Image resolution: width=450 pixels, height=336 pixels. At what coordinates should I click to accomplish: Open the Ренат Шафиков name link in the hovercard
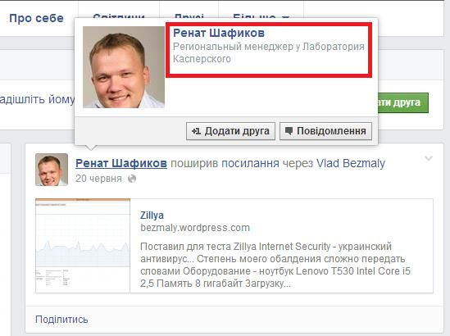point(219,33)
